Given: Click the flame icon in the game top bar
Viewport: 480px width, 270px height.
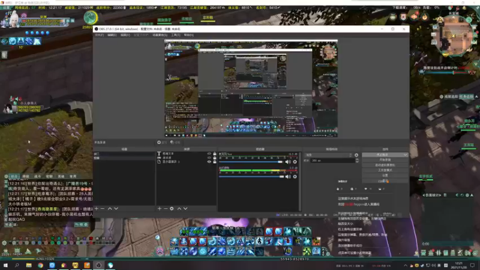Looking at the screenshot, I should click(425, 17).
